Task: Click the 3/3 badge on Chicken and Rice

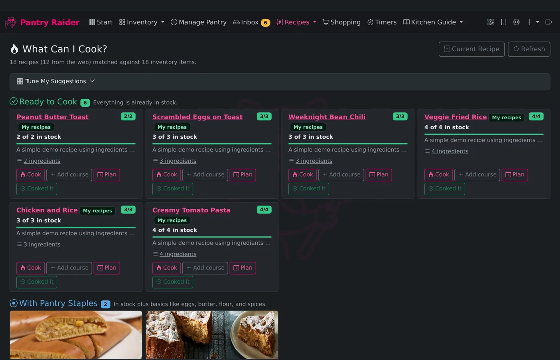Action: pyautogui.click(x=128, y=210)
